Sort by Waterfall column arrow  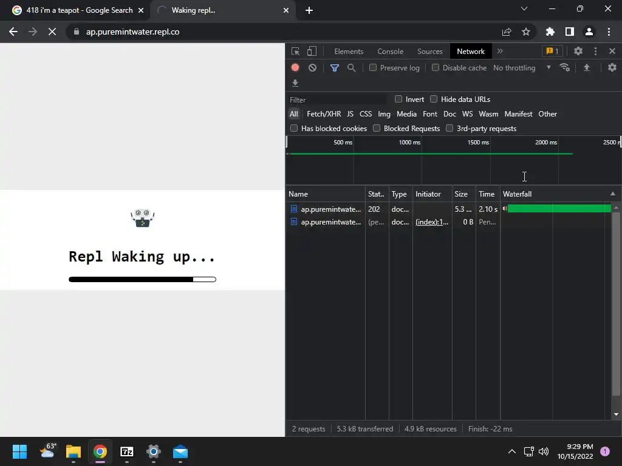(612, 194)
